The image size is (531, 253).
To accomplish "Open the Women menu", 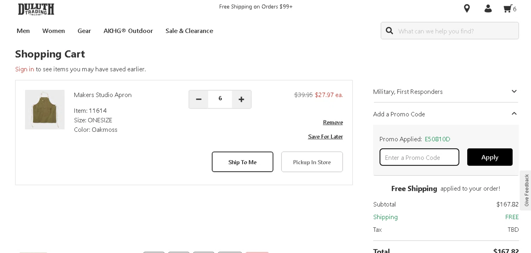I will pyautogui.click(x=54, y=31).
